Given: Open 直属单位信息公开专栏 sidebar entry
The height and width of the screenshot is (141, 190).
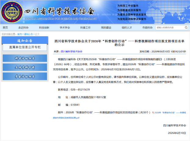Looking at the screenshot, I should (x=25, y=47).
